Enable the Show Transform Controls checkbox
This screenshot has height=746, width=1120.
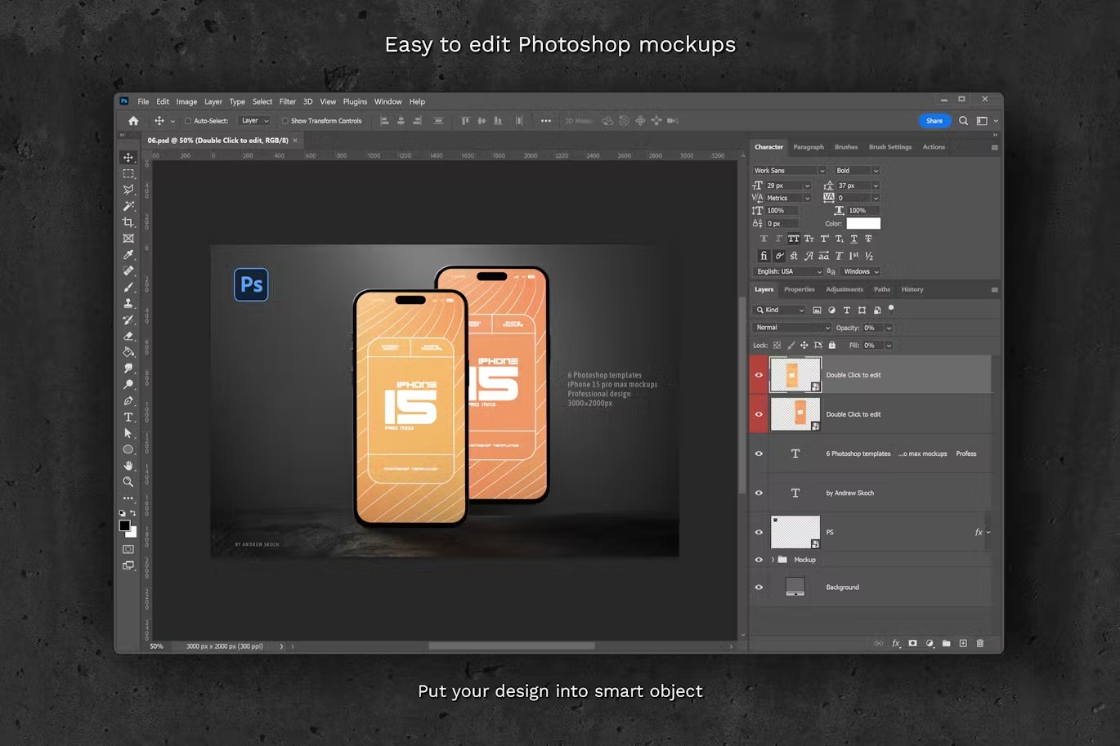pos(284,120)
